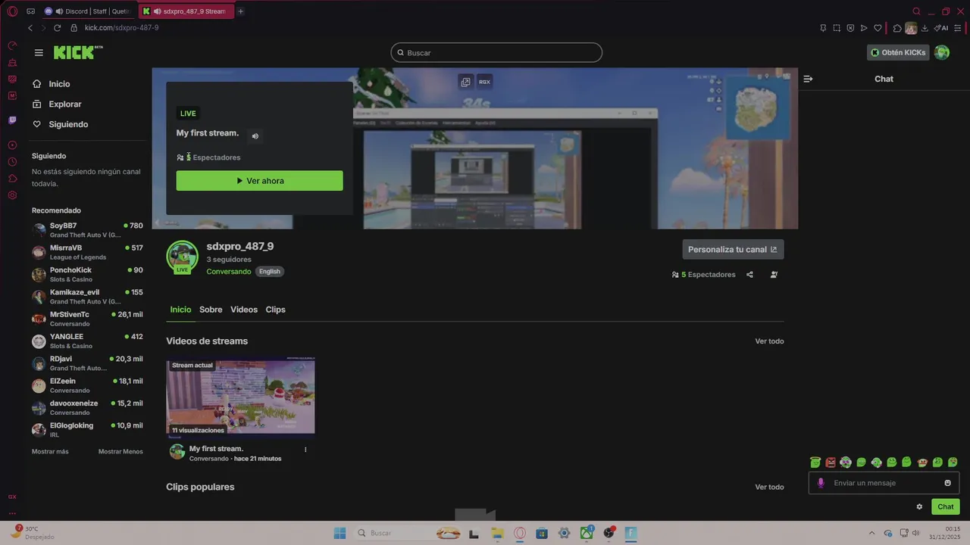Open recommended channel RDjavi
The width and height of the screenshot is (970, 545).
point(87,363)
